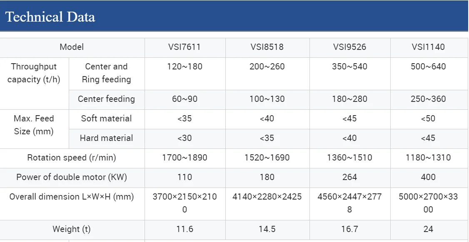Select the Overall dimension L×W×H (mm) label
Screen dimensions: 469x242
tap(72, 197)
